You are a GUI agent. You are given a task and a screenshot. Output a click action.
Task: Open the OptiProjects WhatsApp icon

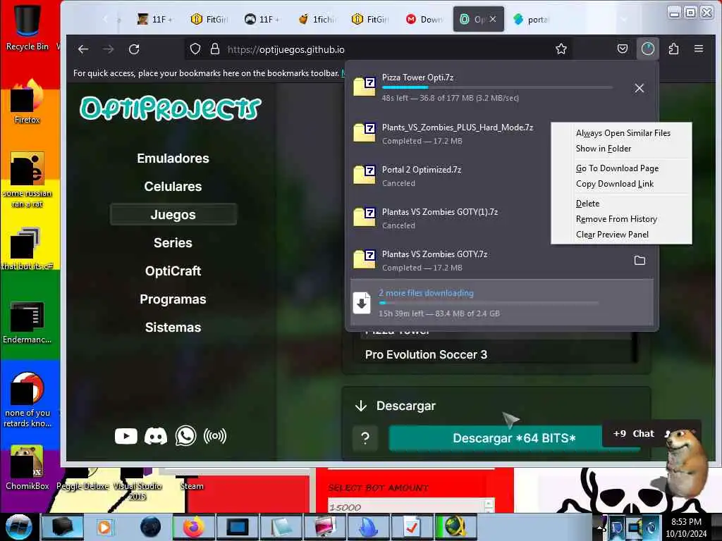[185, 436]
